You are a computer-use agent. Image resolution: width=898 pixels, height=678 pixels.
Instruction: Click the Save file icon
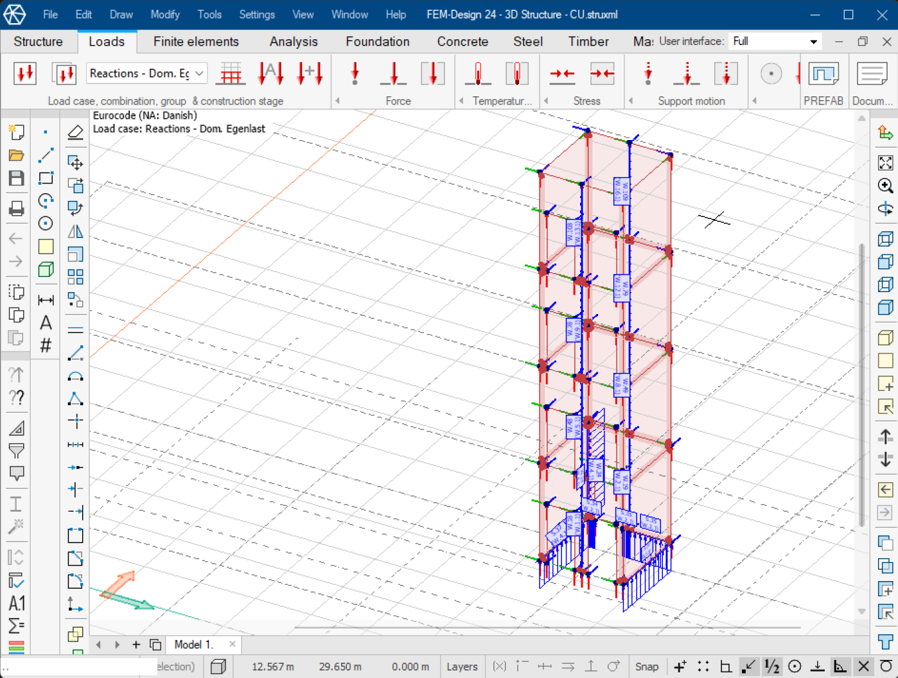tap(16, 178)
